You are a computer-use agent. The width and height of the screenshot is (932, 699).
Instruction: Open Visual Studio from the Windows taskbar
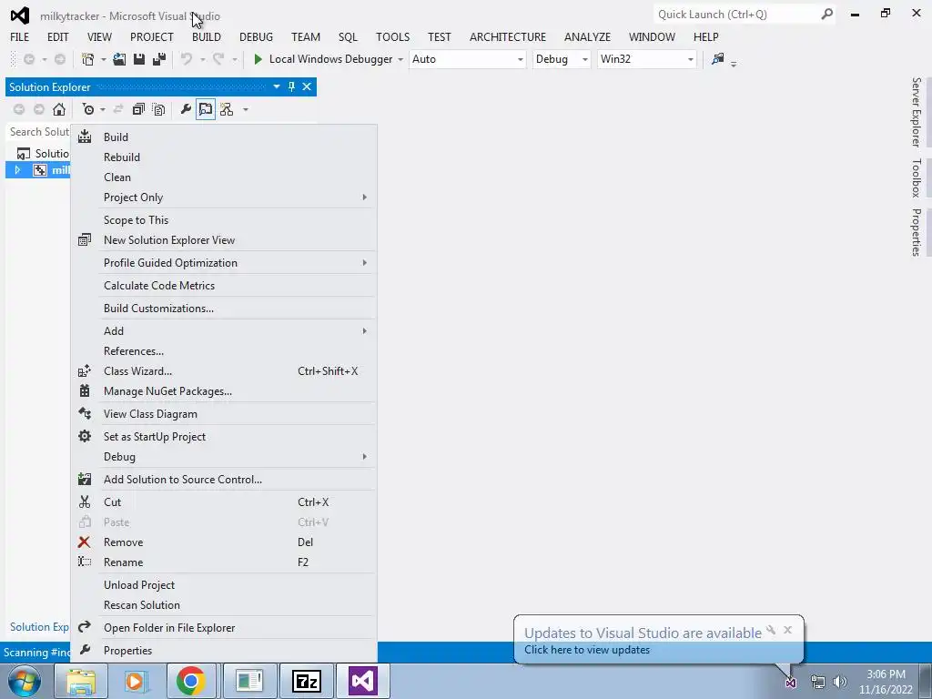362,681
